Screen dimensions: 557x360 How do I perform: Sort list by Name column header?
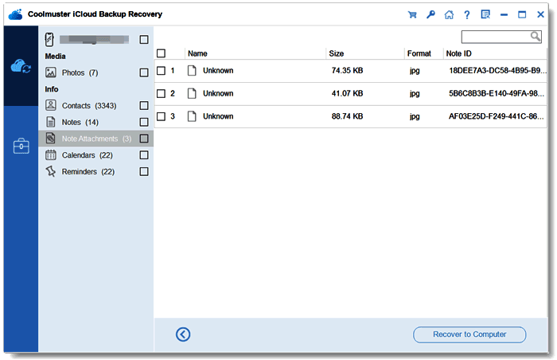[197, 53]
